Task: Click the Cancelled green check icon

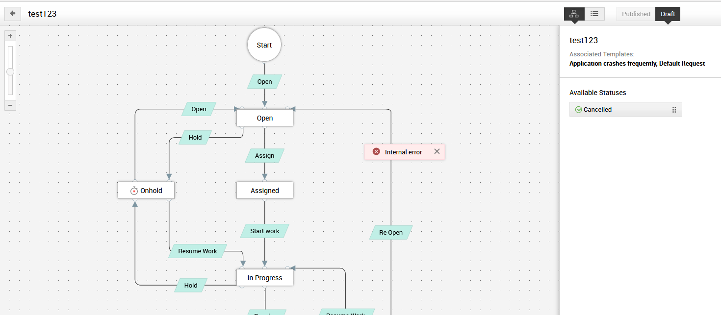Action: pos(578,110)
